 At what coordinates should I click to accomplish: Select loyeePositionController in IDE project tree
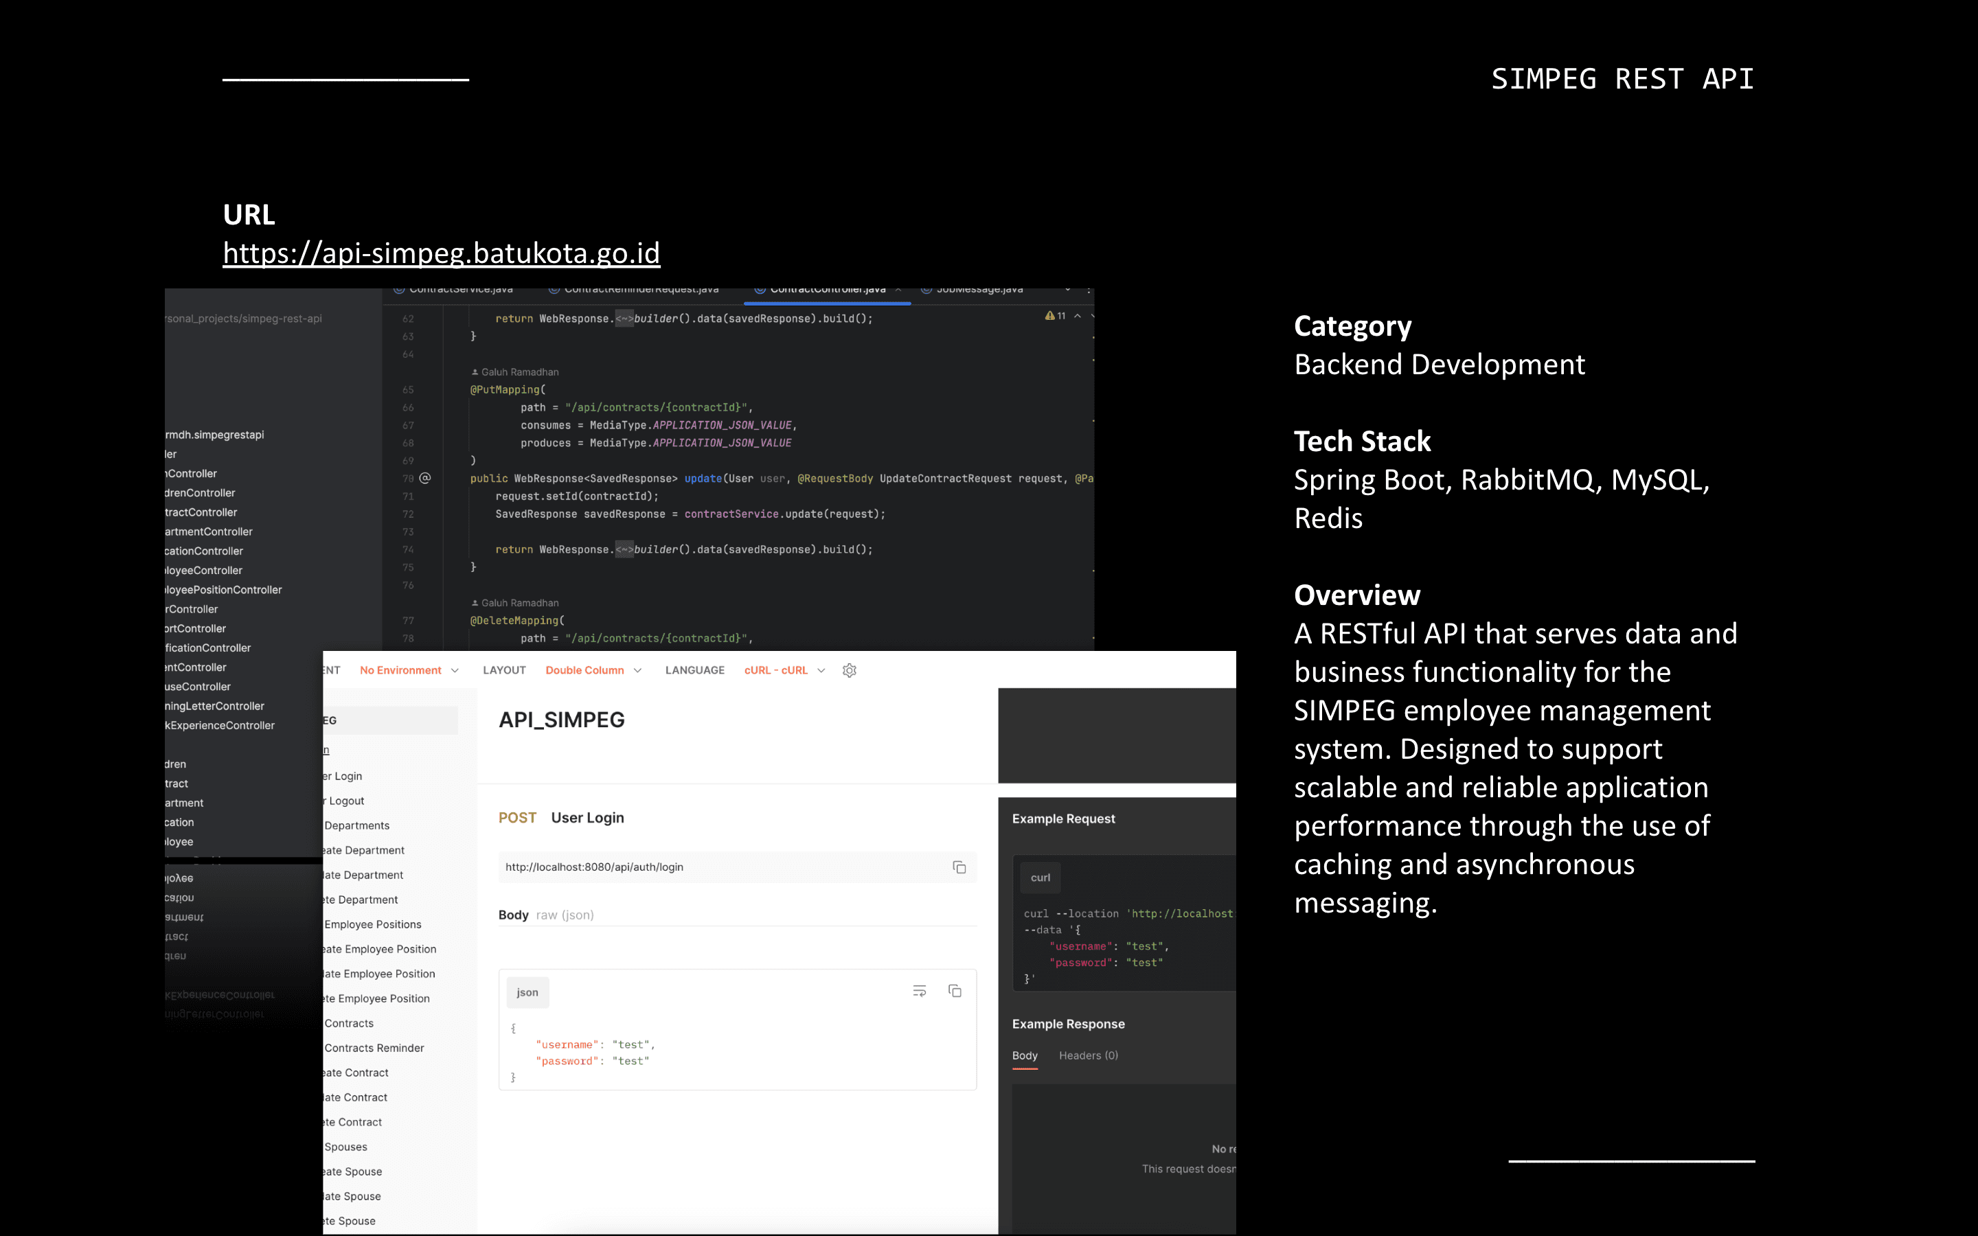click(223, 589)
